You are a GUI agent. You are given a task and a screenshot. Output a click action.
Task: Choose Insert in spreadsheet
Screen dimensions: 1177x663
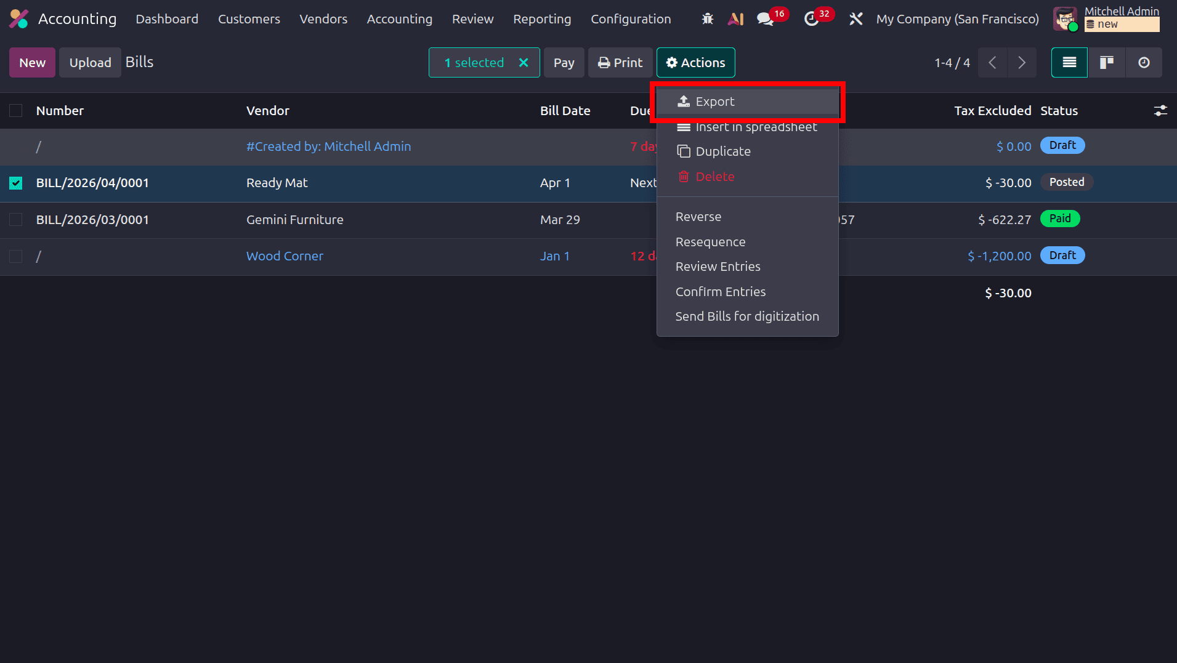click(748, 127)
